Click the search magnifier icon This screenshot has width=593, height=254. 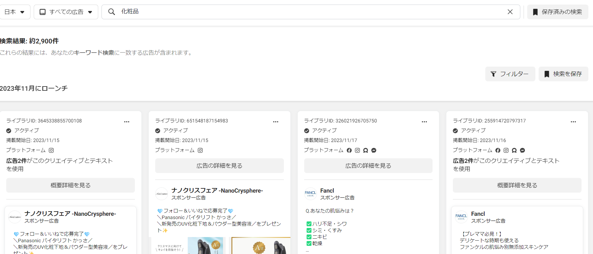coord(112,12)
